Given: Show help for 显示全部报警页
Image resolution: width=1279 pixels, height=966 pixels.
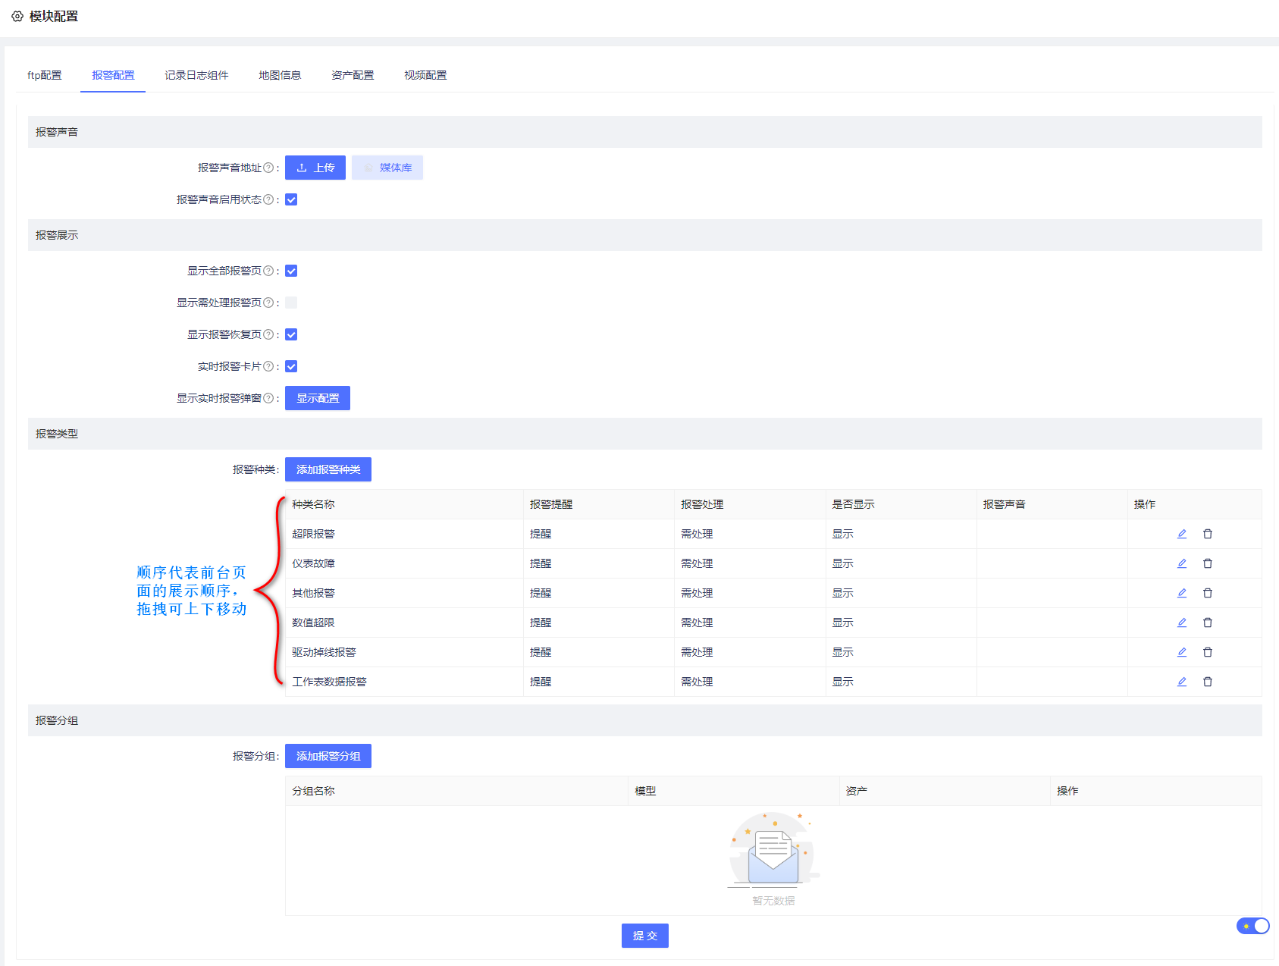Looking at the screenshot, I should click(x=268, y=271).
